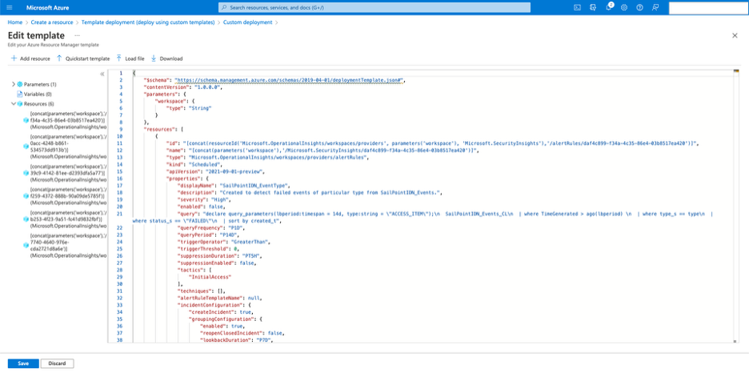Open Cloud Shell from the top bar

point(577,8)
